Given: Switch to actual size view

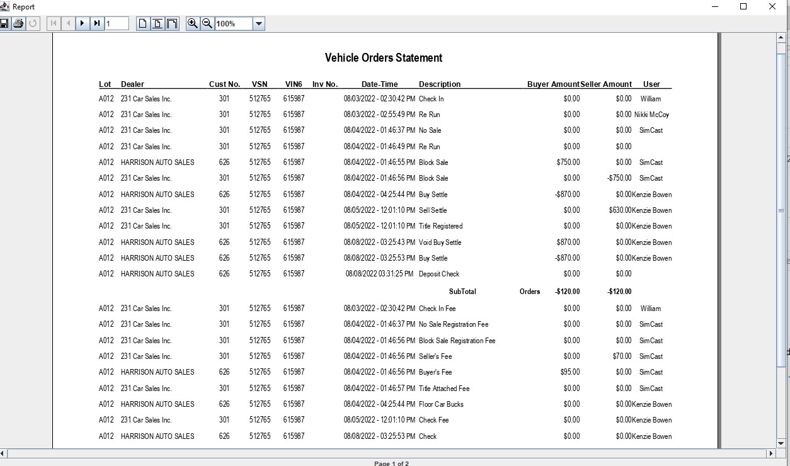Looking at the screenshot, I should (143, 23).
